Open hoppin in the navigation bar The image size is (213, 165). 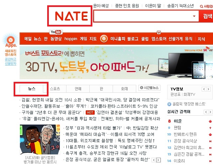pyautogui.click(x=71, y=39)
